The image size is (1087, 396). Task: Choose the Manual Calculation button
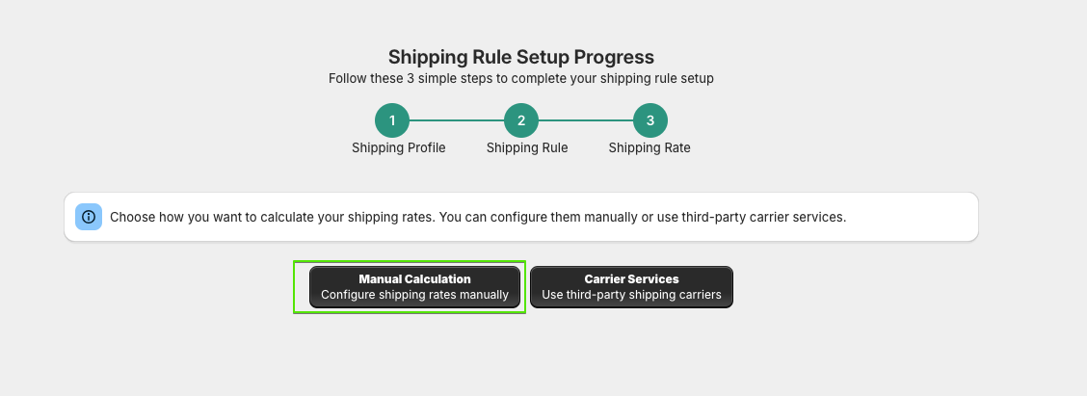point(414,287)
